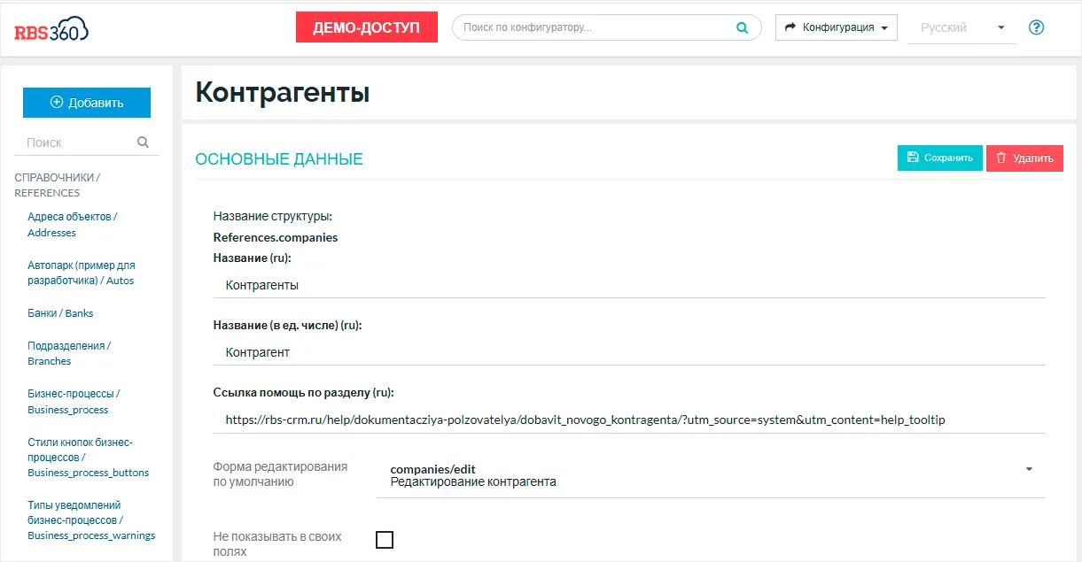The image size is (1082, 562).
Task: Delete the structure with Удалить button
Action: coord(1024,158)
